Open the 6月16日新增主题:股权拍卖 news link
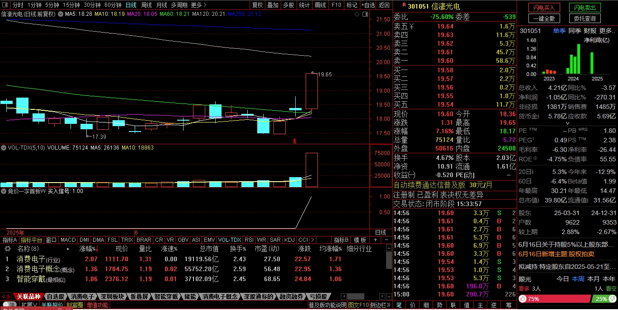 [557, 254]
